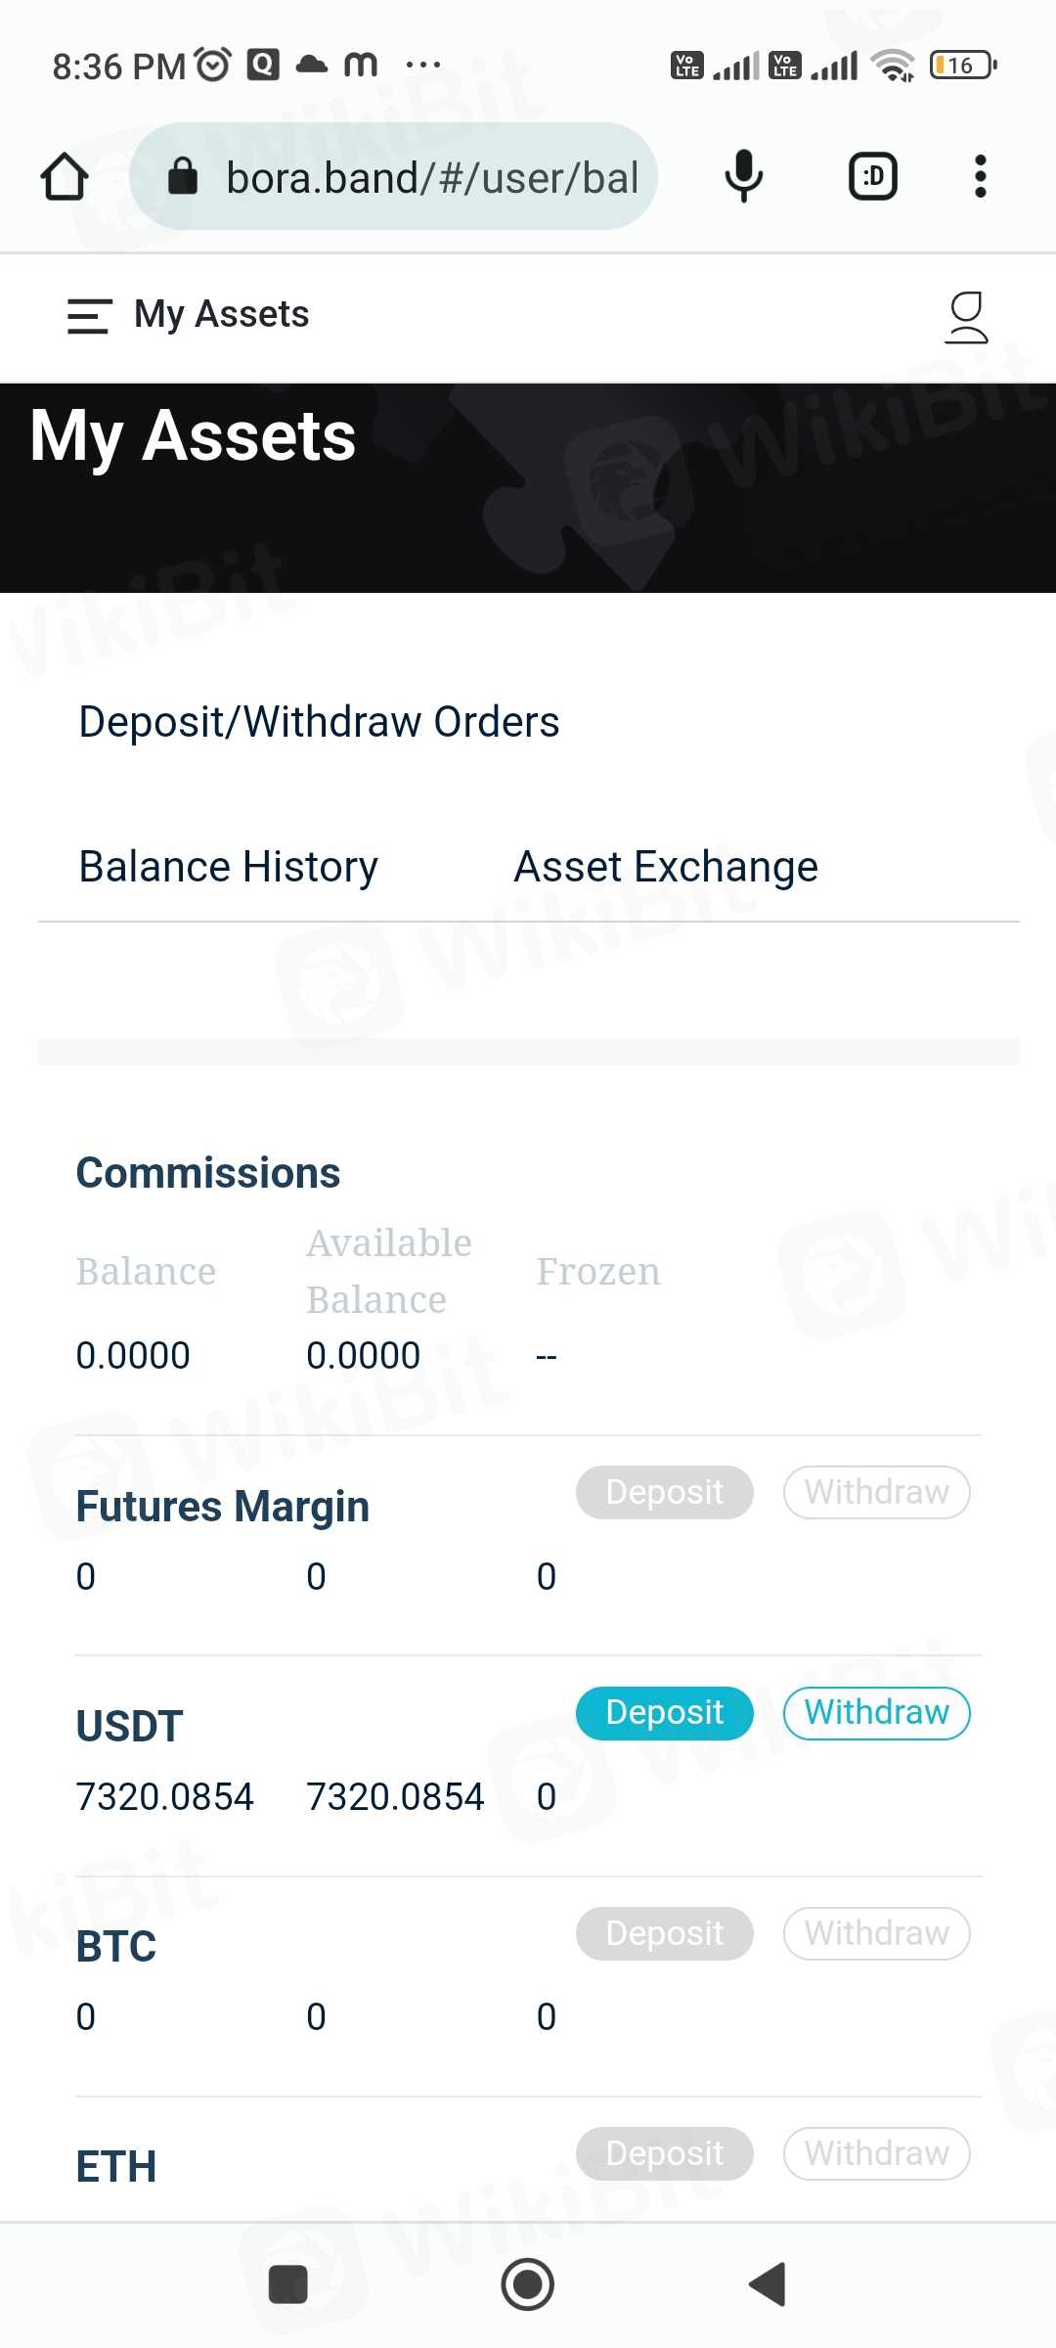1056x2348 pixels.
Task: Tap the BTC Withdraw button
Action: [876, 1933]
